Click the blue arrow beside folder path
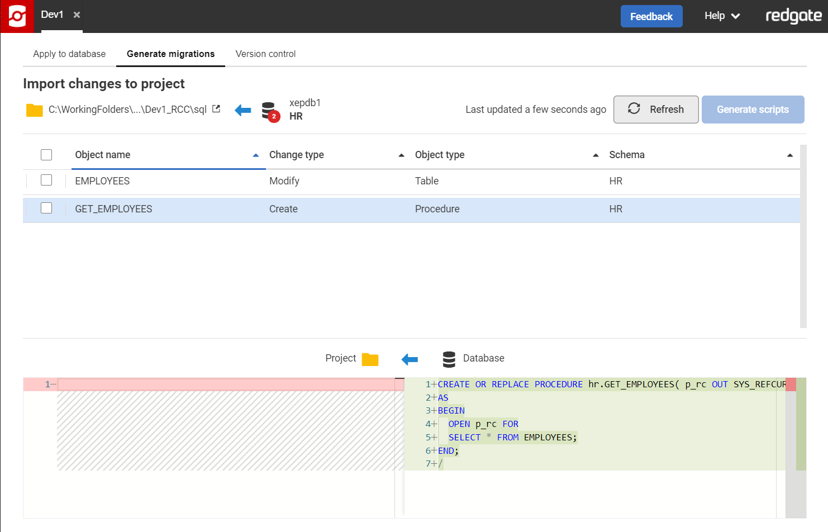Image resolution: width=828 pixels, height=532 pixels. [243, 110]
